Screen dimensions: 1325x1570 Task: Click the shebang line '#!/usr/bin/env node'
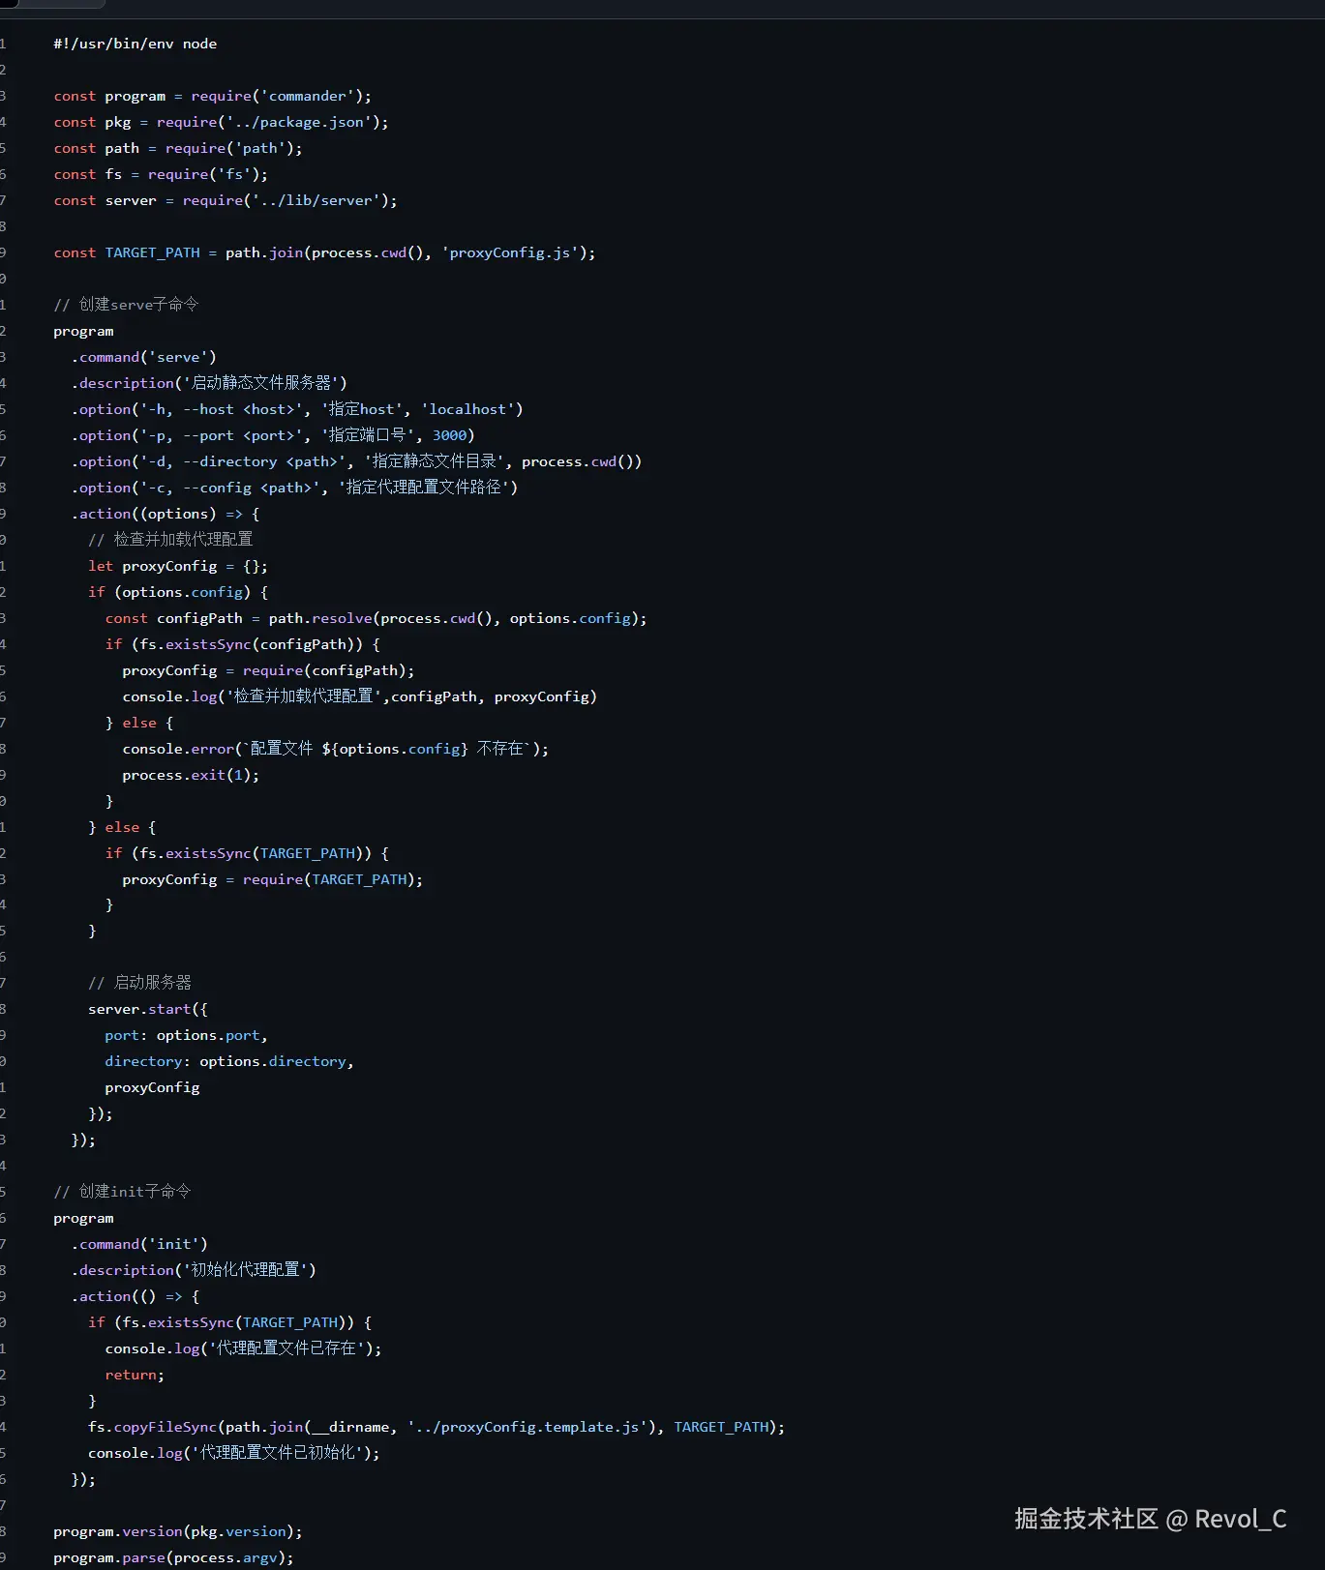click(135, 44)
